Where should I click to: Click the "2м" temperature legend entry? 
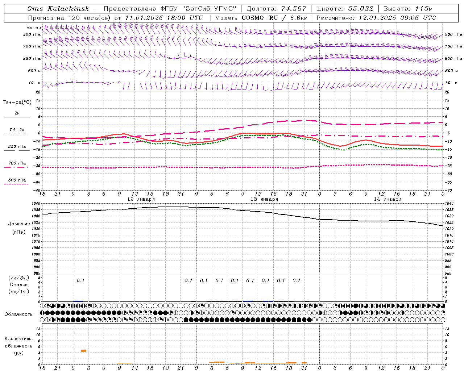click(x=17, y=113)
